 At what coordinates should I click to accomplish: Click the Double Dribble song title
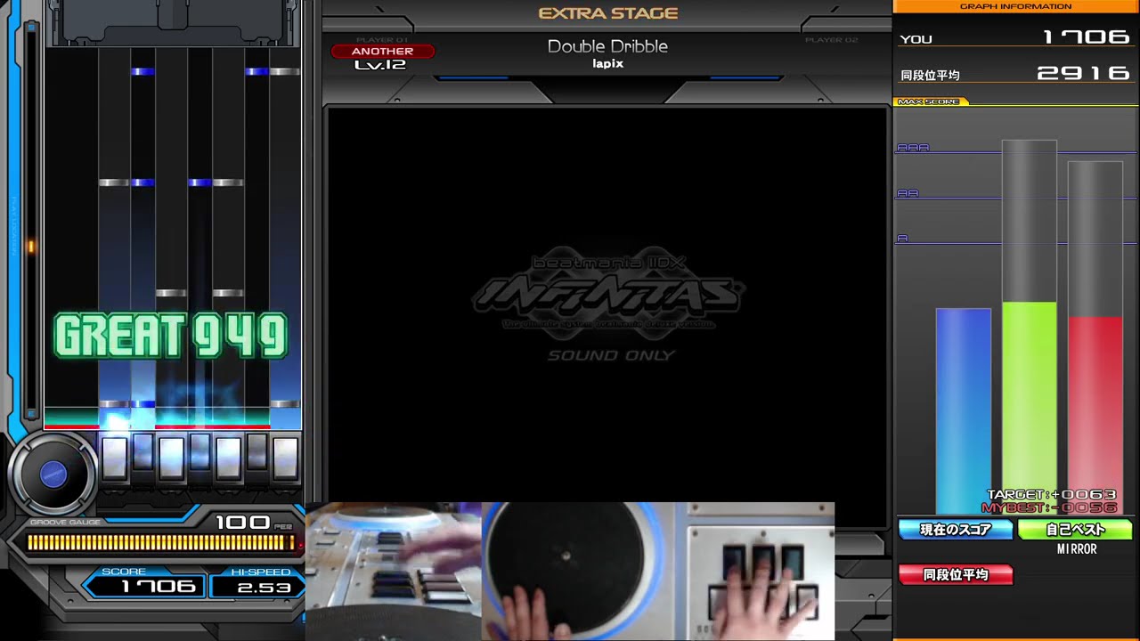coord(607,46)
